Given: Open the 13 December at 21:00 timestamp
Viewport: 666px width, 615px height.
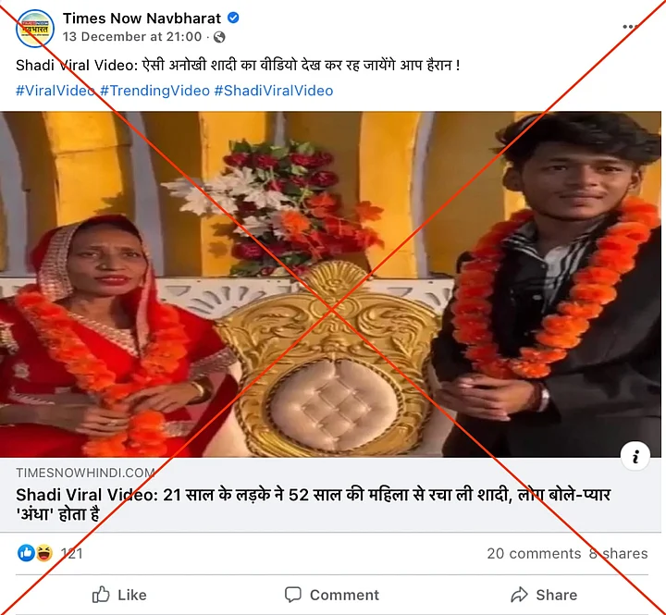Looking at the screenshot, I should point(132,36).
